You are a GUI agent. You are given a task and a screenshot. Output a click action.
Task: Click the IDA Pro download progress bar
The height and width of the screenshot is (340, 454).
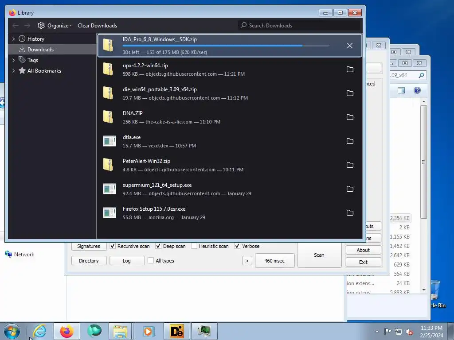pyautogui.click(x=226, y=46)
